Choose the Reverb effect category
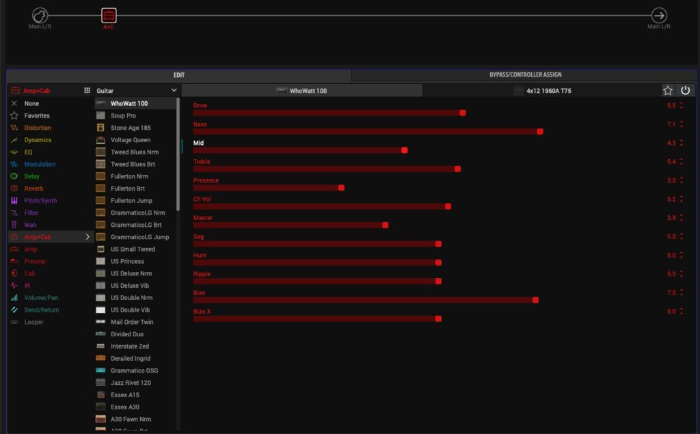 33,189
